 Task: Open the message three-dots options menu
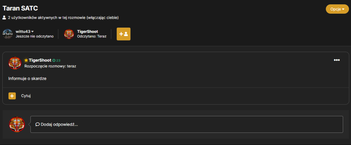[337, 60]
